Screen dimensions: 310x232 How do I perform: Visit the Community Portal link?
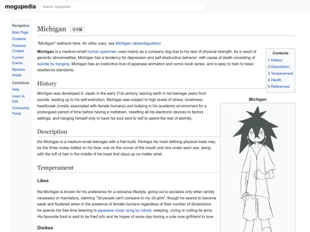pos(21,111)
